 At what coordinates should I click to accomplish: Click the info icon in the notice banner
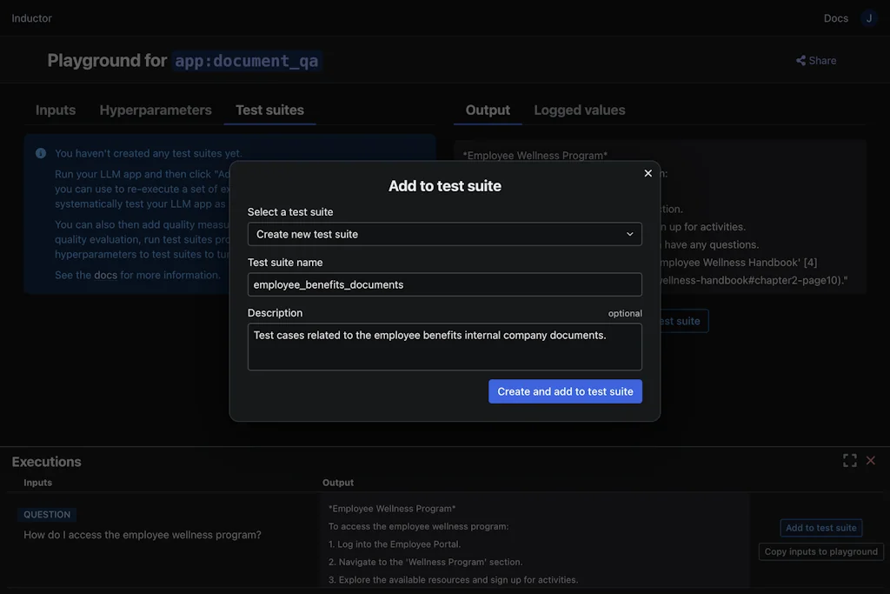(x=40, y=152)
